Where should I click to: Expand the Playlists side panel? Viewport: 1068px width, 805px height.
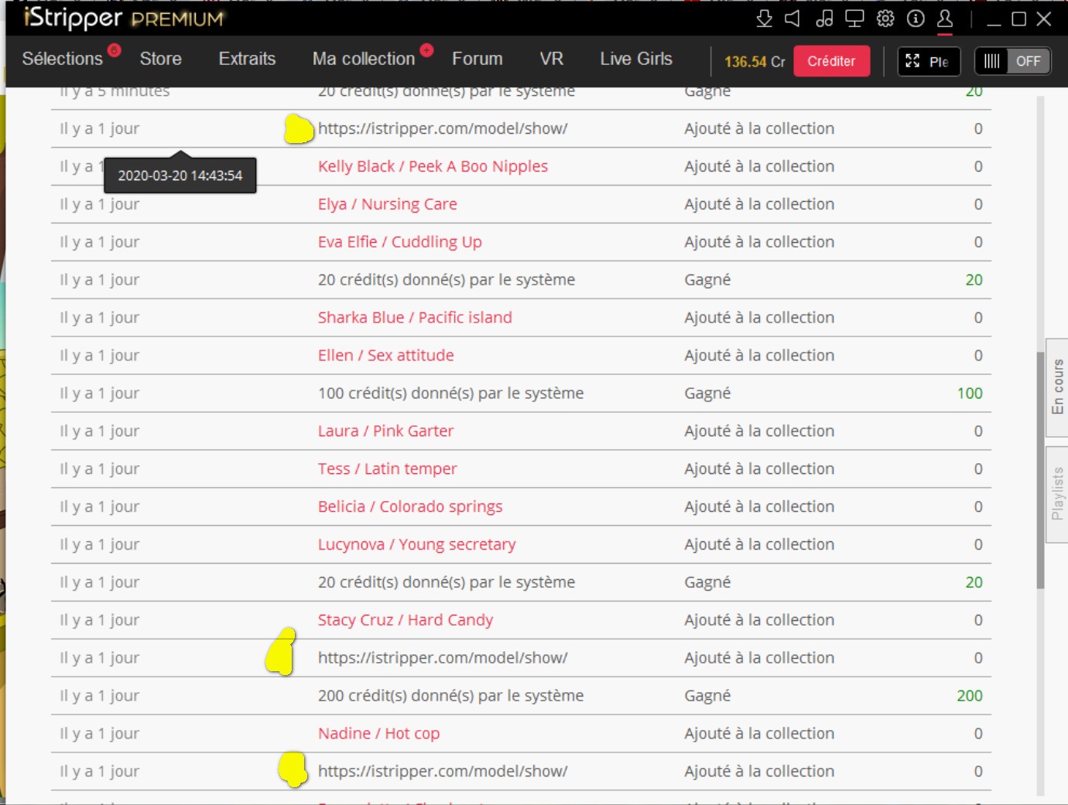click(1057, 493)
